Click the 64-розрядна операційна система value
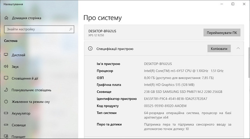The height and width of the screenshot is (139, 250). 187,115
